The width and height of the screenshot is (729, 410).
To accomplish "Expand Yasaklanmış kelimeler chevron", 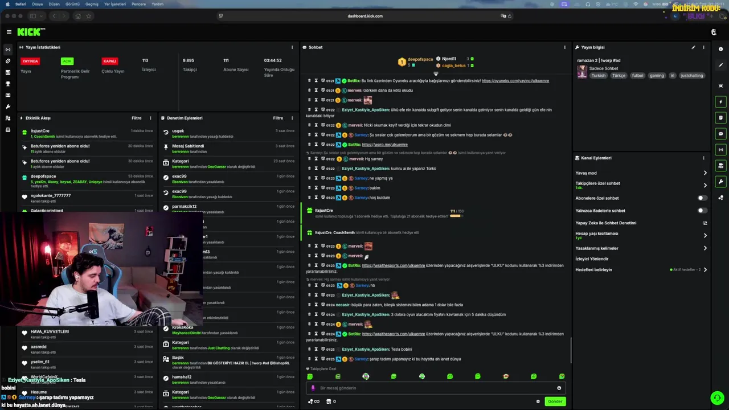I will point(705,248).
